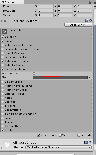Expand the eff_aura1_add material foldout arrow
Image resolution: width=96 pixels, height=155 pixels.
[x=2, y=148]
